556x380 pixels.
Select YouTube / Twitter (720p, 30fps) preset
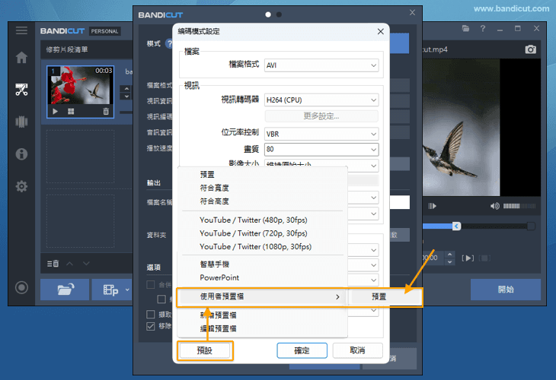(253, 233)
